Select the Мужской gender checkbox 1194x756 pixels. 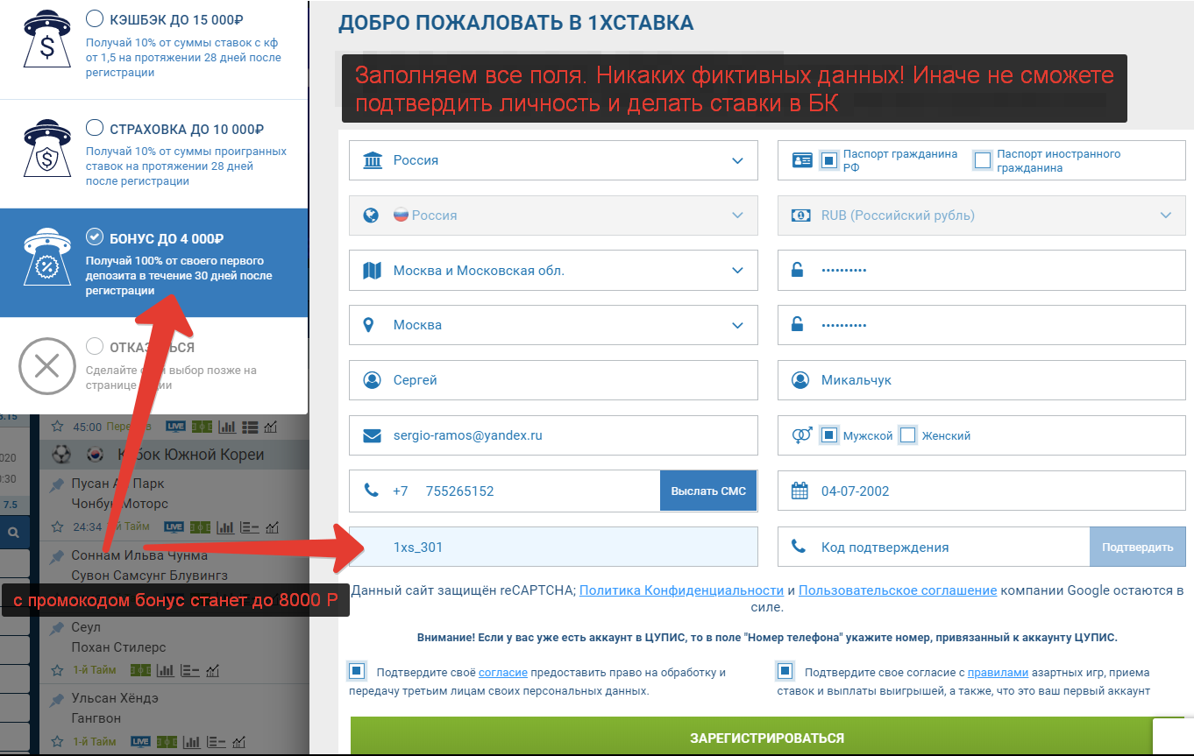[x=828, y=435]
